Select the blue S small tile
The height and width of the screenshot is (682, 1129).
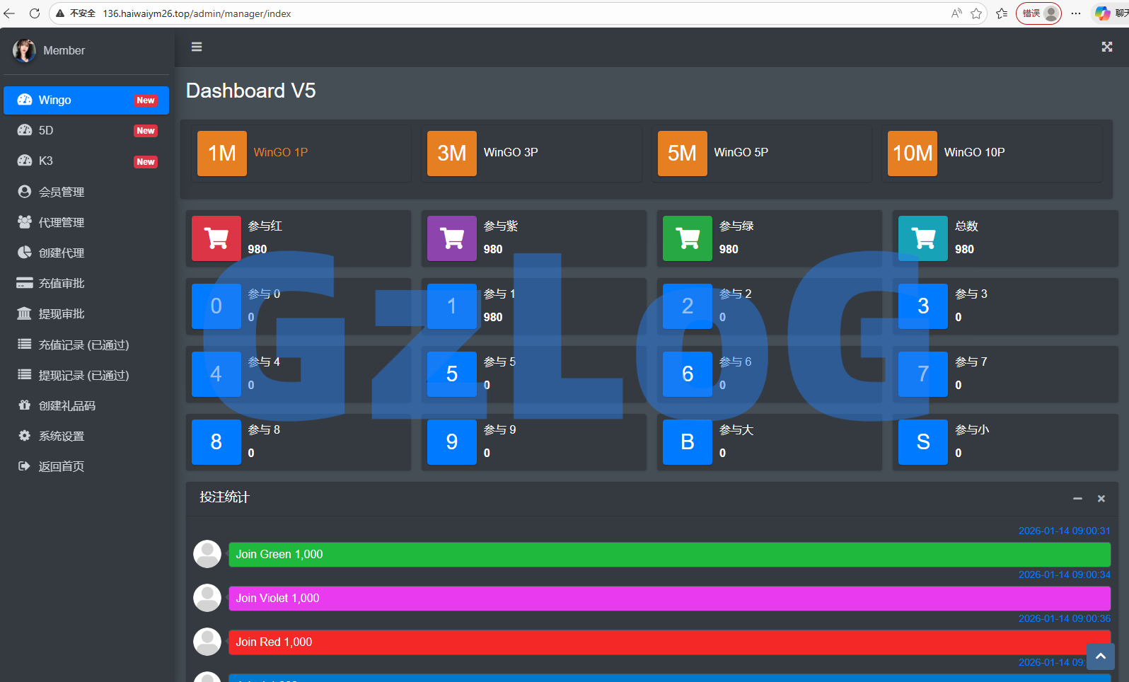coord(923,442)
